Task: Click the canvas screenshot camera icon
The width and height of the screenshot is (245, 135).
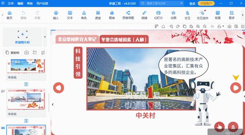Action: coord(229,26)
